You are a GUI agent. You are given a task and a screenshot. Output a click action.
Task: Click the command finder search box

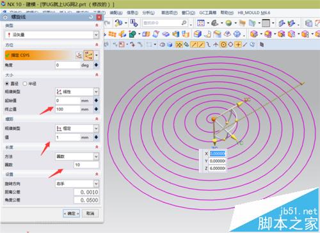(x=165, y=23)
